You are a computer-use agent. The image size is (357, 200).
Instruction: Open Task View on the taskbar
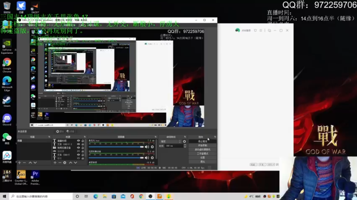86,196
